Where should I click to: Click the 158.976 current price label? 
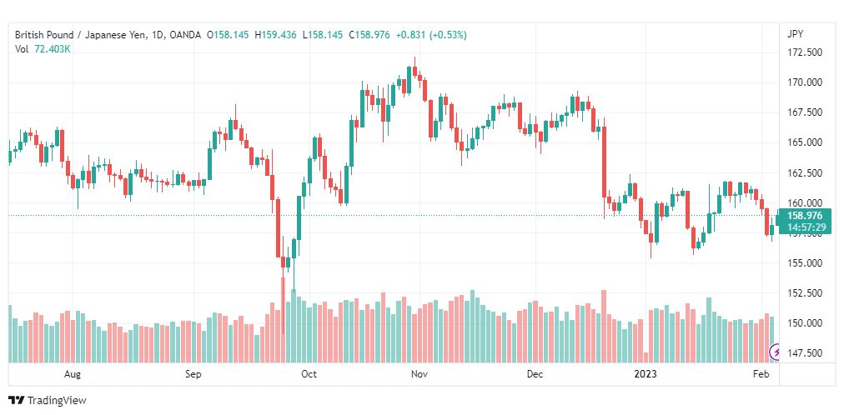pos(804,216)
